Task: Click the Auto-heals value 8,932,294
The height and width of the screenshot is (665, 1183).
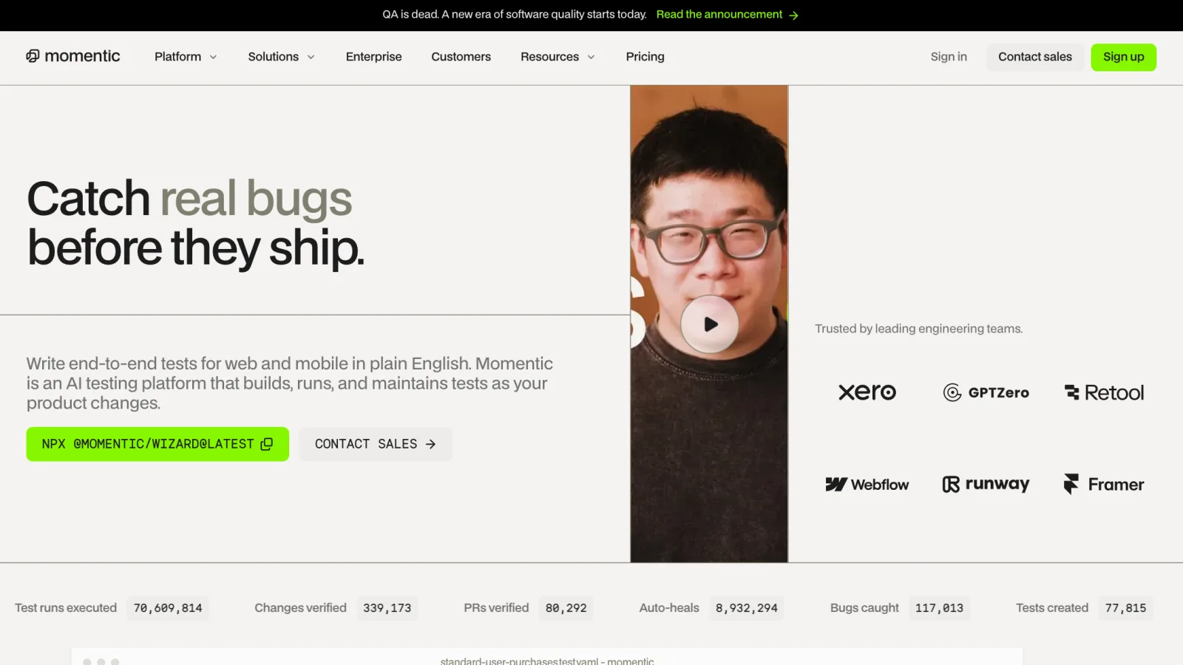Action: tap(747, 608)
